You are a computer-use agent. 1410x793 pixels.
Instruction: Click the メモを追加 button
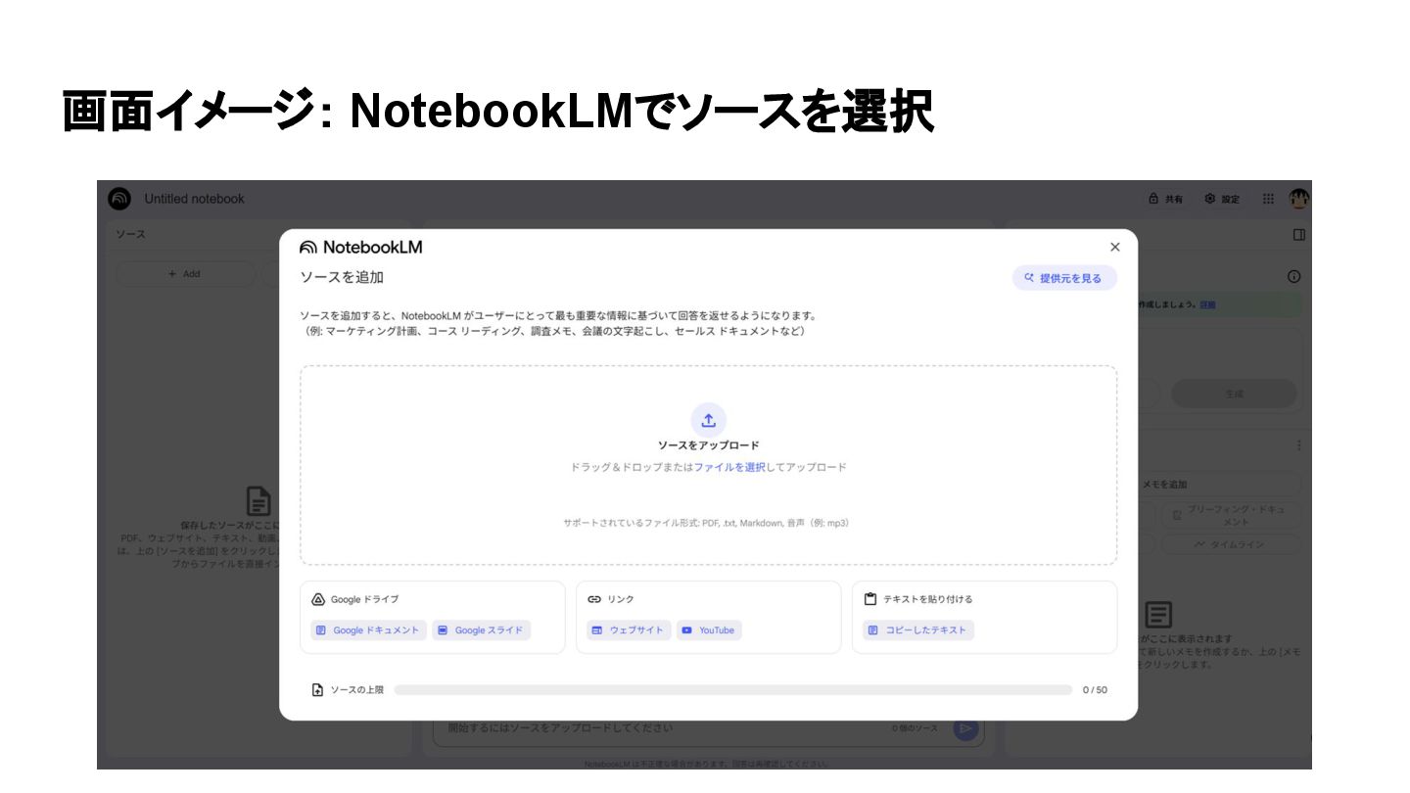pos(1219,485)
